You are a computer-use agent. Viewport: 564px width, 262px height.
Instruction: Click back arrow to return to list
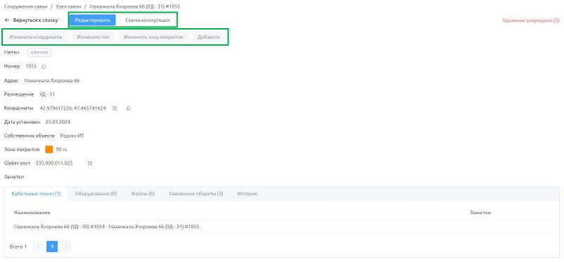click(x=7, y=20)
